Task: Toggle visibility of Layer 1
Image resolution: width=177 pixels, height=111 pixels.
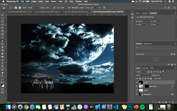Action: (137, 82)
